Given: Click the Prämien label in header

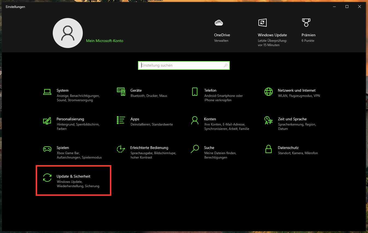Looking at the screenshot, I should [x=308, y=35].
